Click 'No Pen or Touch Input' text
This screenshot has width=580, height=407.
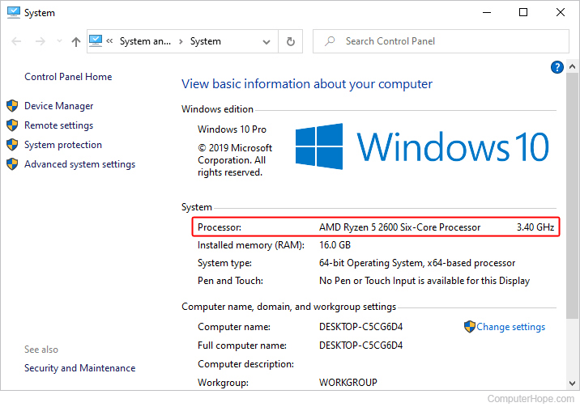(368, 281)
